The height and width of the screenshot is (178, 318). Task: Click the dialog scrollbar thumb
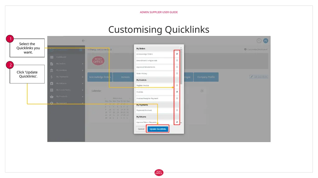tap(181, 66)
